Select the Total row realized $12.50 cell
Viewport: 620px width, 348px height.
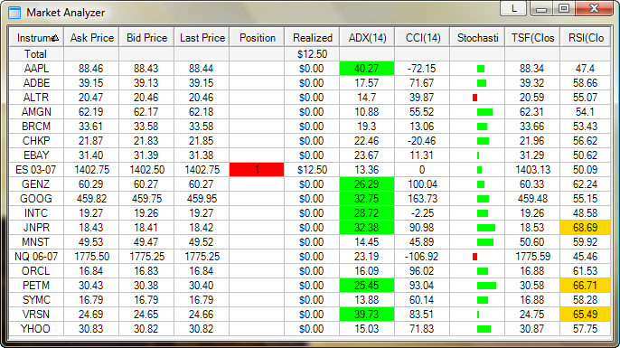[312, 54]
